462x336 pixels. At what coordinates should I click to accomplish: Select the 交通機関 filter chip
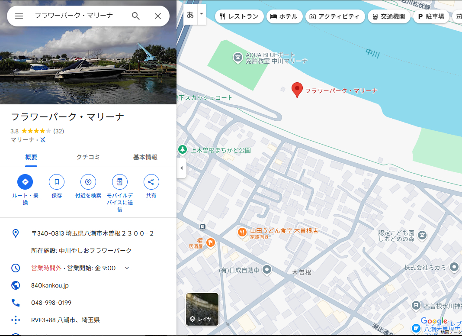(388, 16)
